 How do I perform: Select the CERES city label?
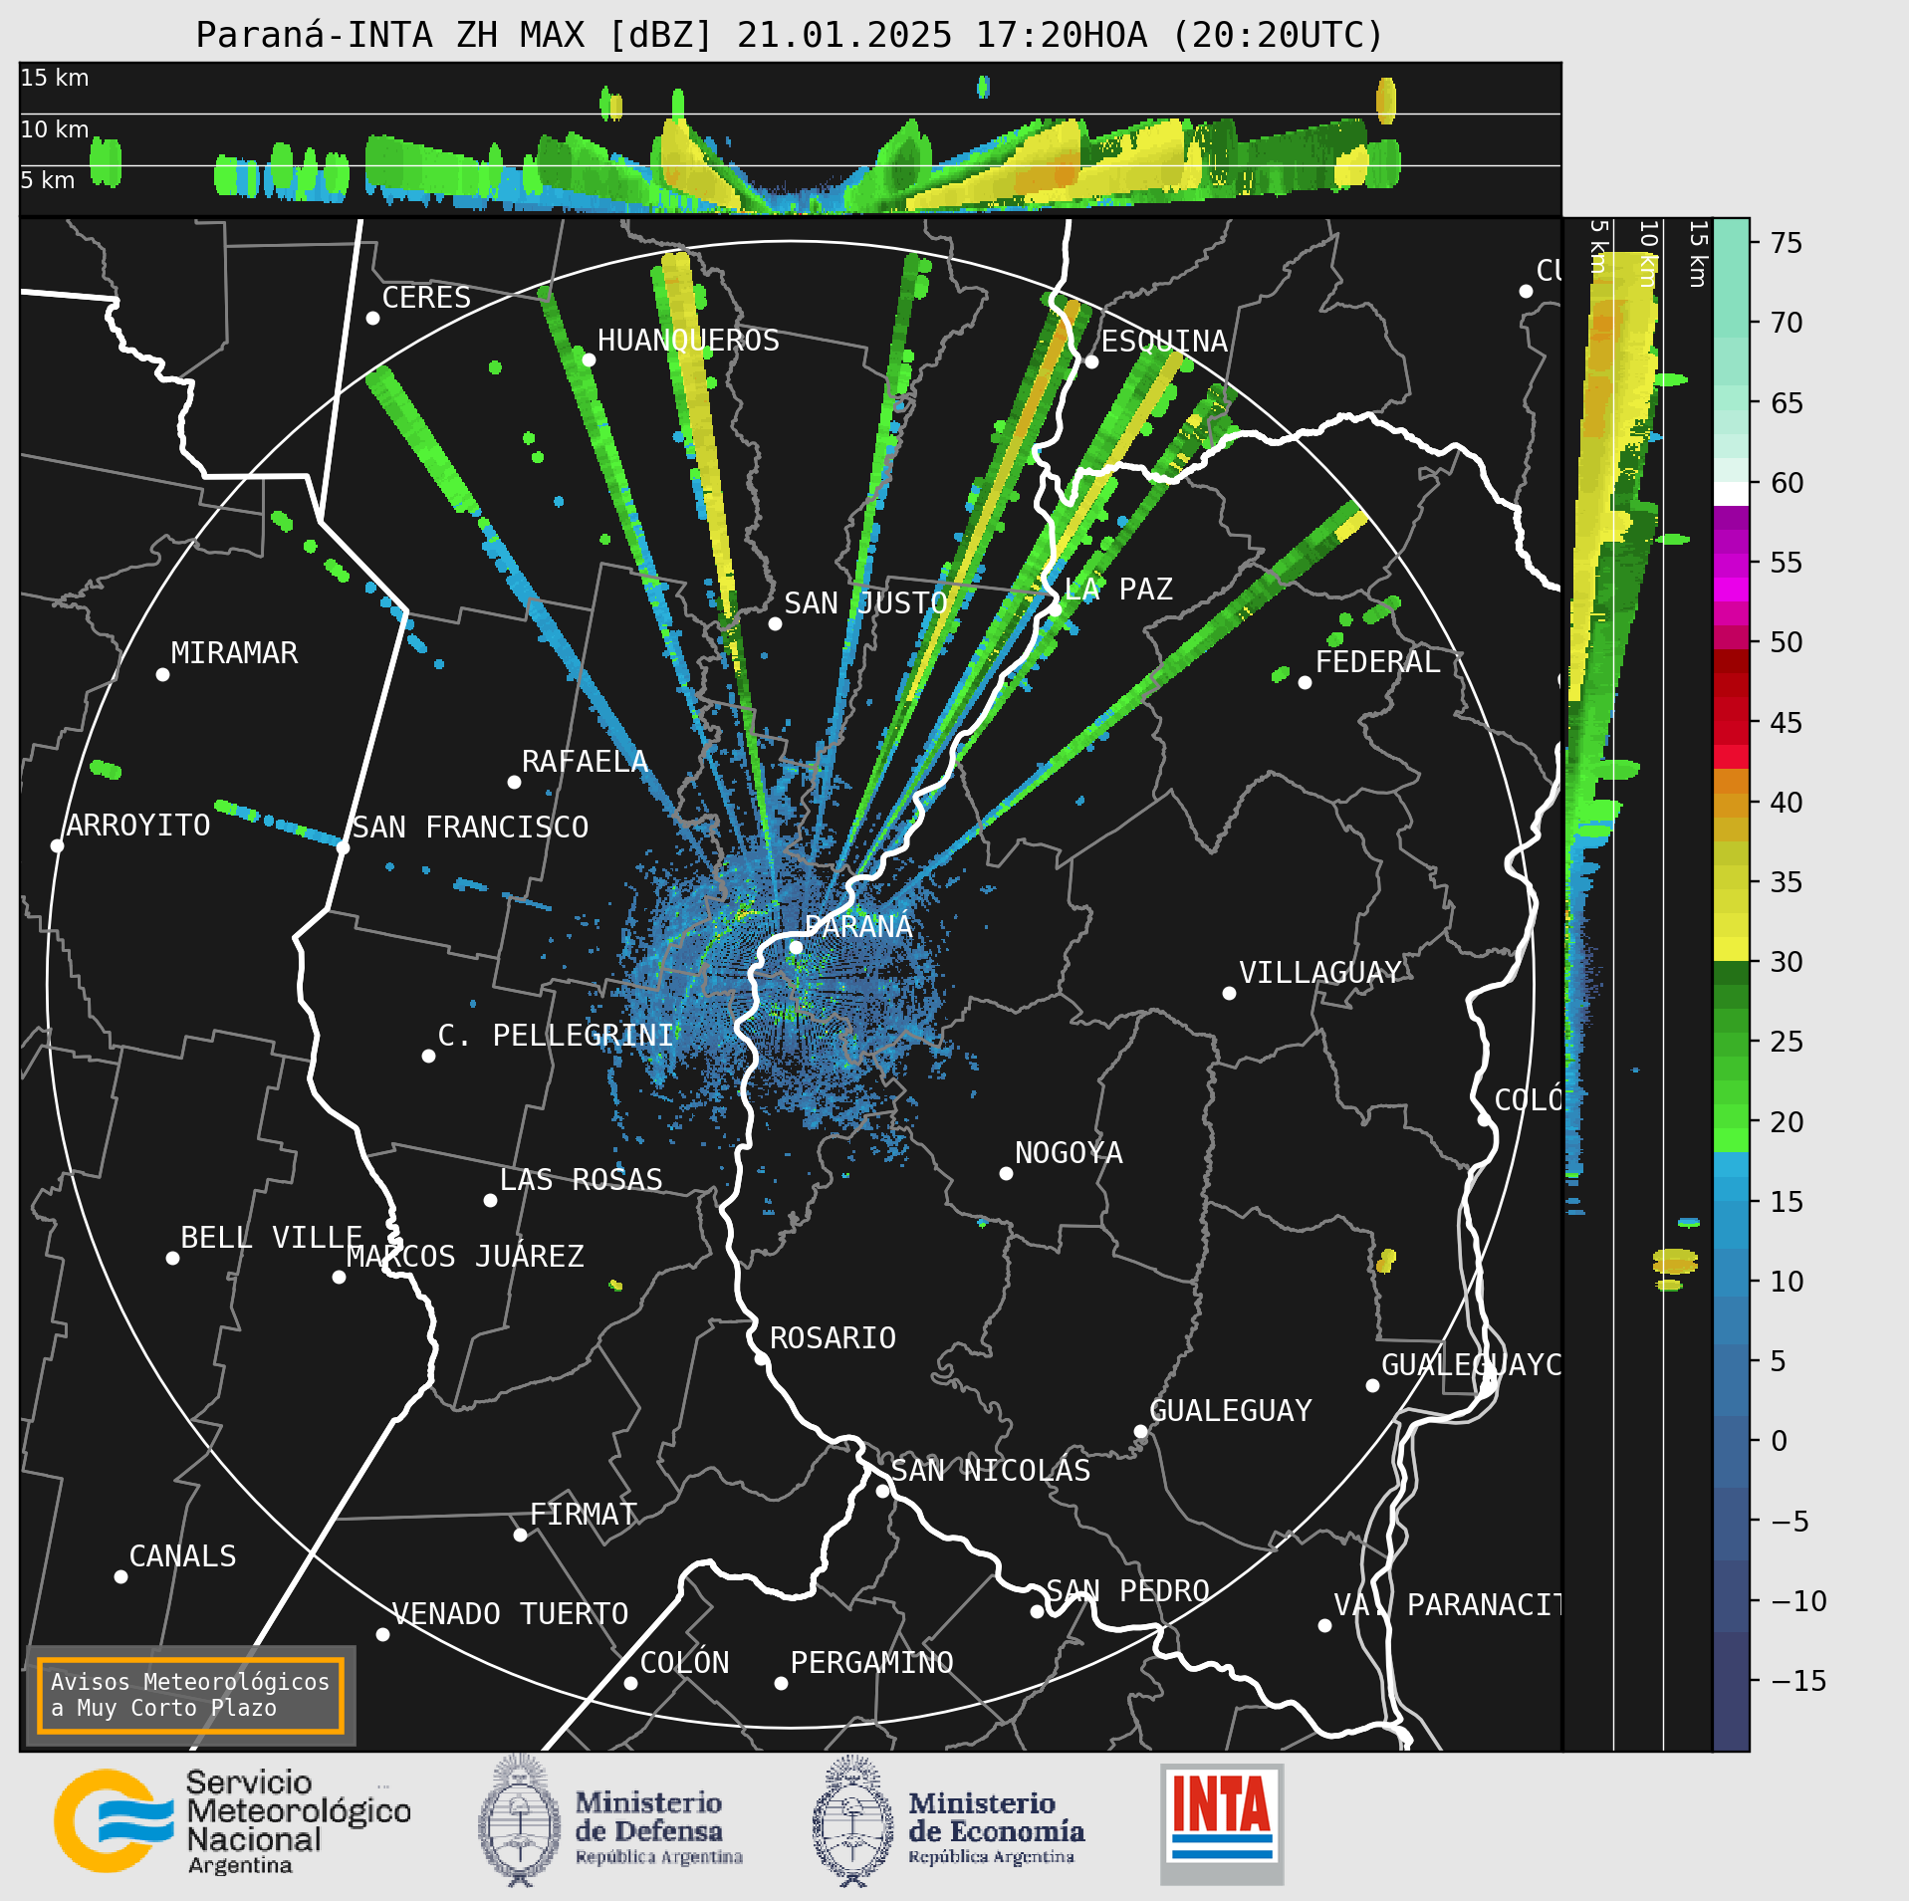426,297
